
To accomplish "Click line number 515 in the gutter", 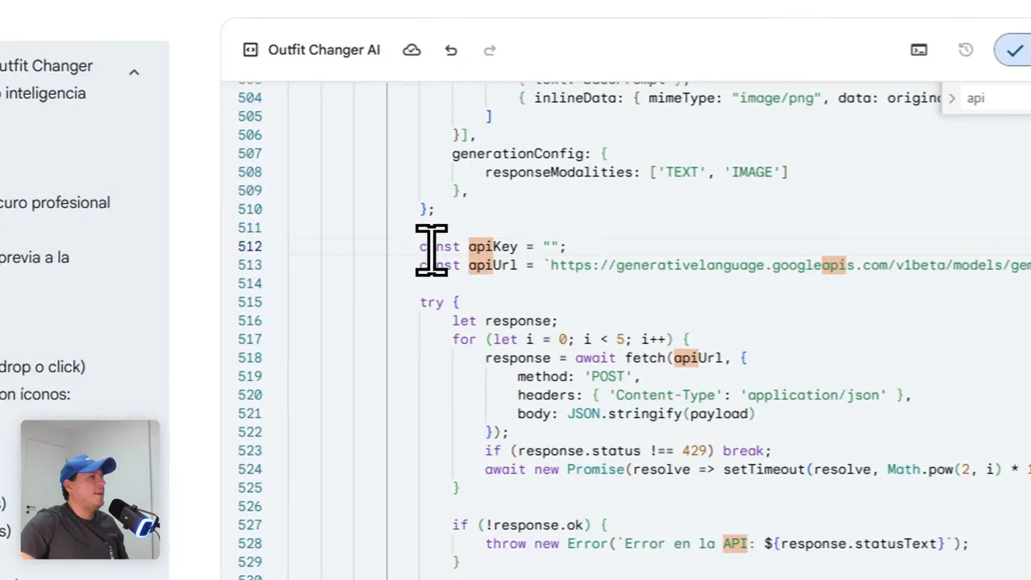I will click(x=250, y=302).
